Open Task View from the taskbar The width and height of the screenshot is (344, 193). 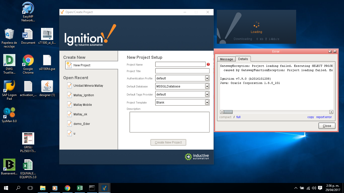[30, 188]
